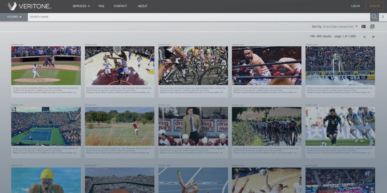
Task: Clear the search with the X button
Action: pyautogui.click(x=383, y=17)
